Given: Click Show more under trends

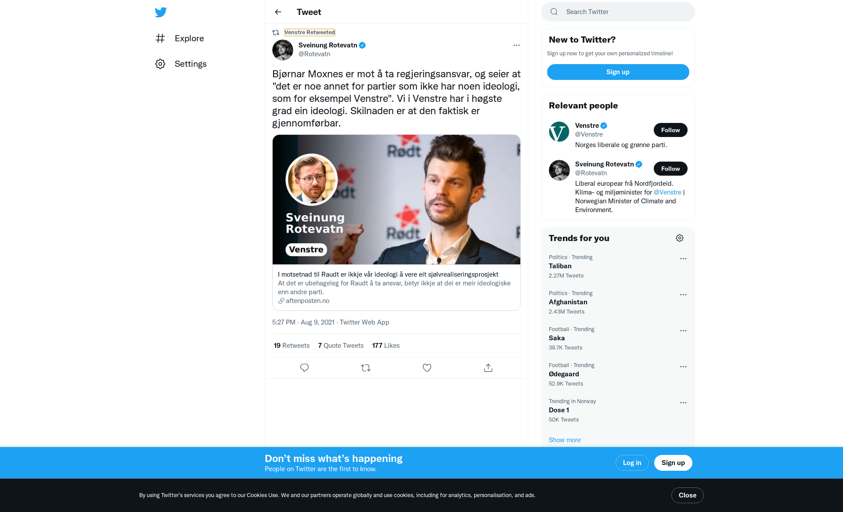Looking at the screenshot, I should click(565, 440).
